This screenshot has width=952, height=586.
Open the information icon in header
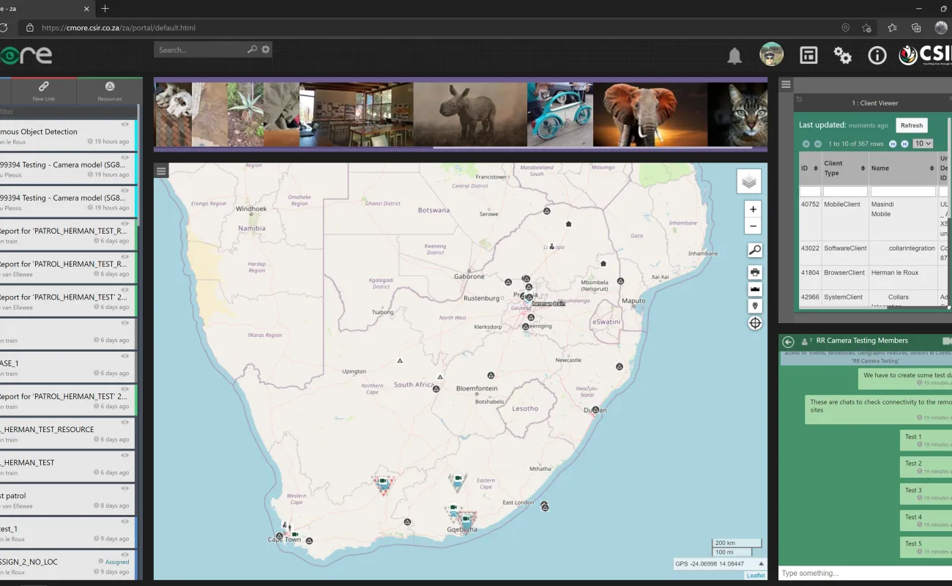pos(877,55)
